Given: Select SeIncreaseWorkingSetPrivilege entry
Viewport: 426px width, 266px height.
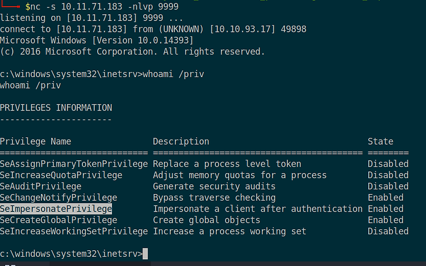Looking at the screenshot, I should pyautogui.click(x=74, y=231).
